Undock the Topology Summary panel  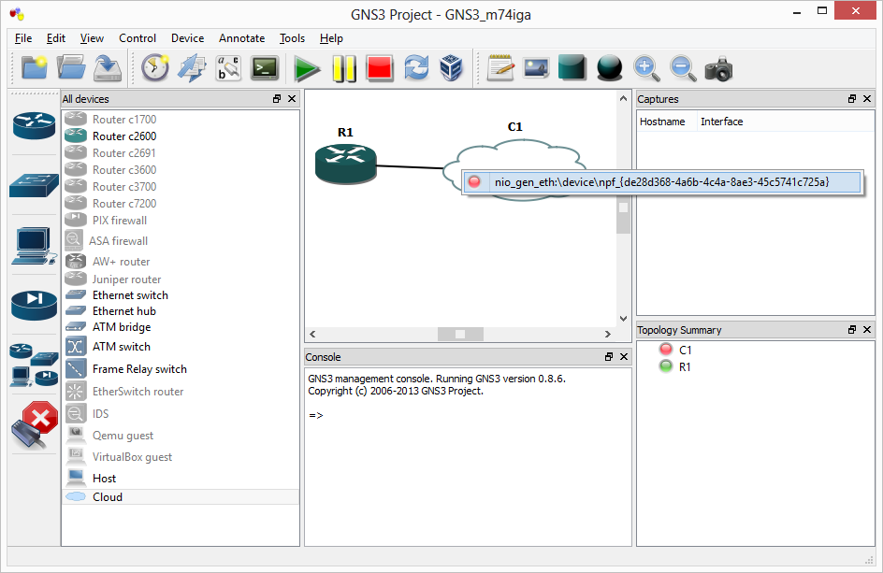click(x=852, y=329)
